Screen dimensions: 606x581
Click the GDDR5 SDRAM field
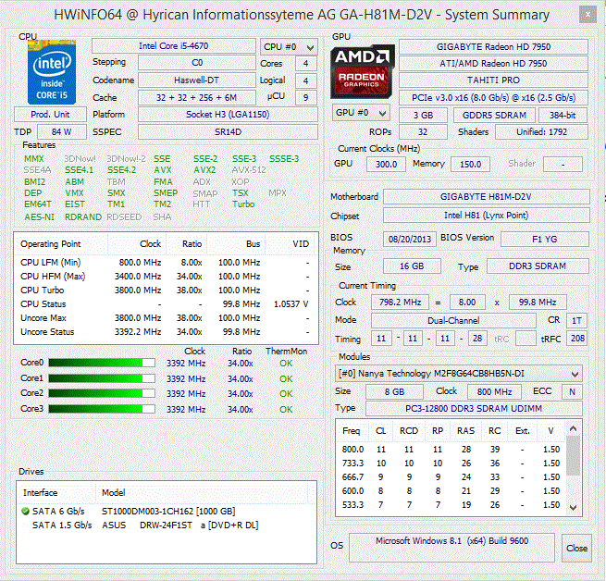click(494, 116)
